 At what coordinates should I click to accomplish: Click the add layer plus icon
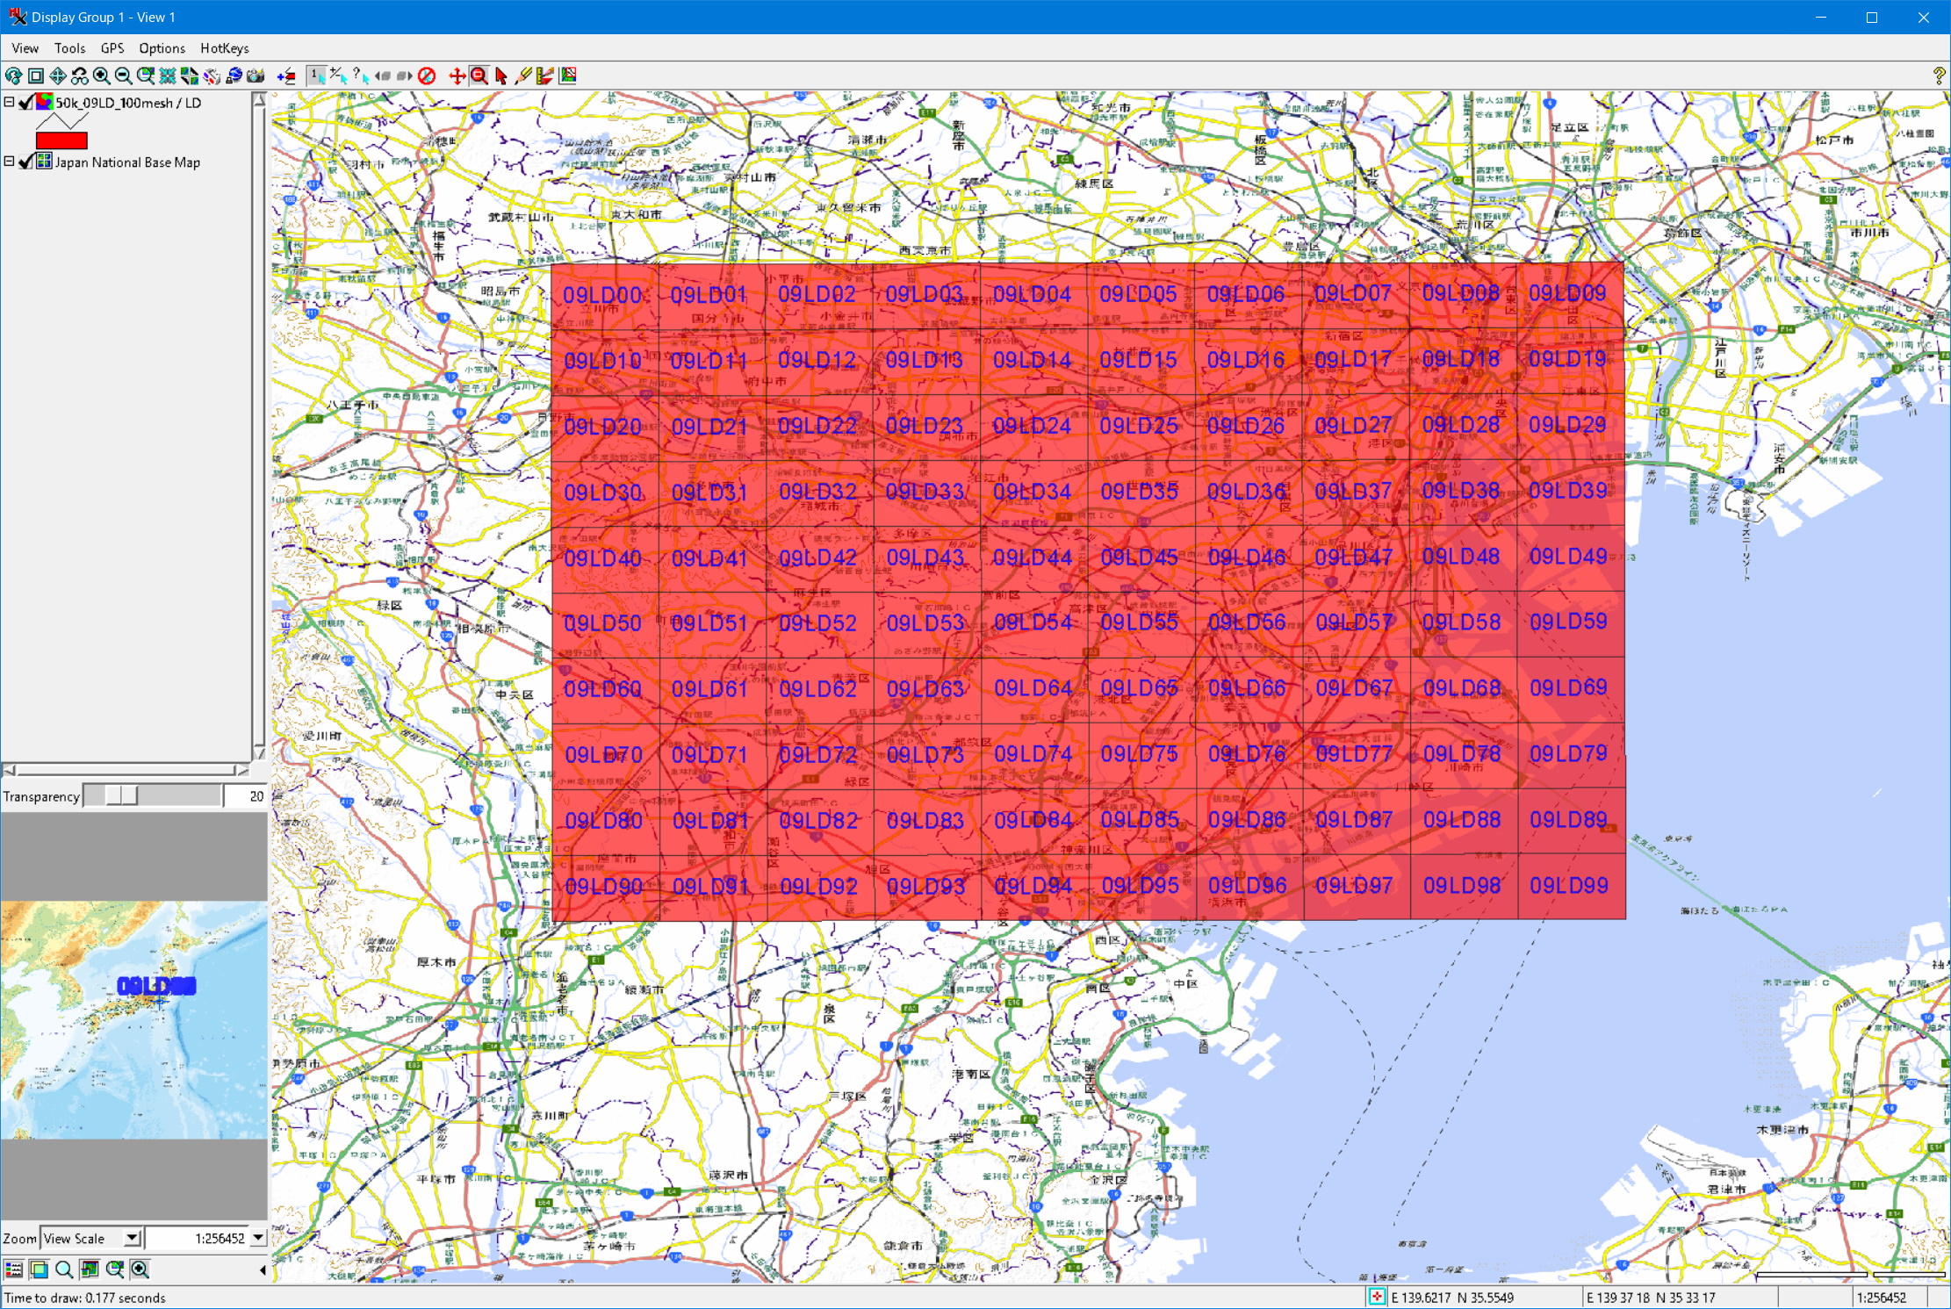[286, 76]
